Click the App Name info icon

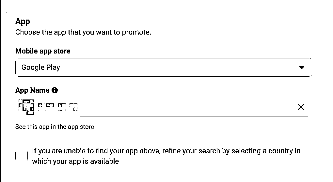[x=55, y=90]
